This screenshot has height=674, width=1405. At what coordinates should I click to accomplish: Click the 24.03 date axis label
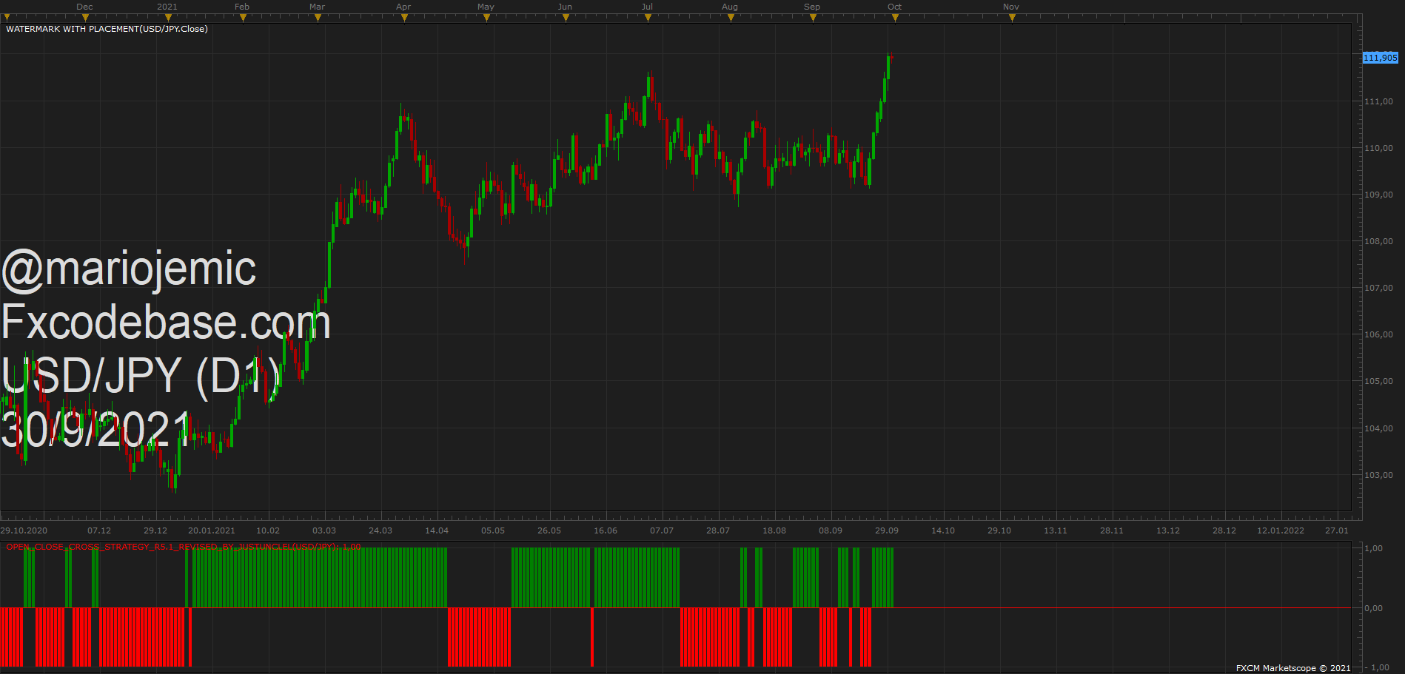(380, 530)
